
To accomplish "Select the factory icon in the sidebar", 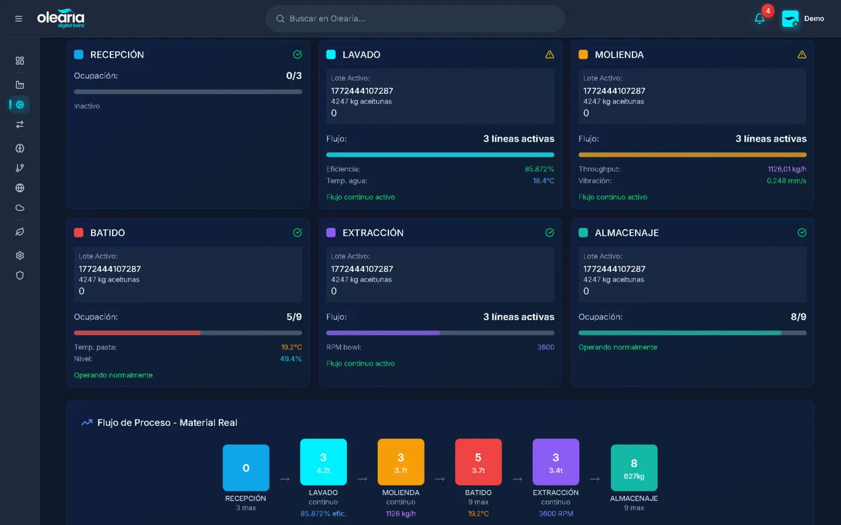I will (x=19, y=84).
